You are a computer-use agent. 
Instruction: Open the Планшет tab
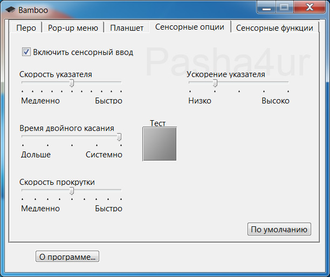point(127,27)
